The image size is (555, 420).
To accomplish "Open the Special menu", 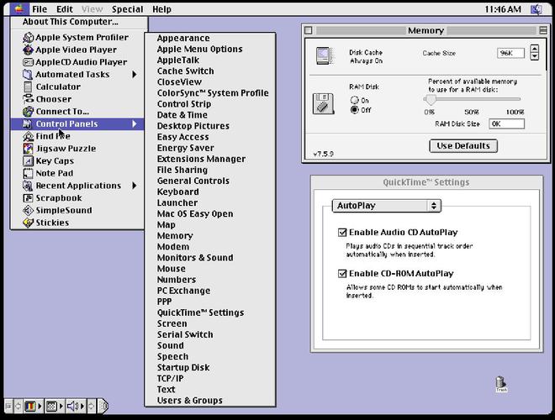I will [x=128, y=9].
